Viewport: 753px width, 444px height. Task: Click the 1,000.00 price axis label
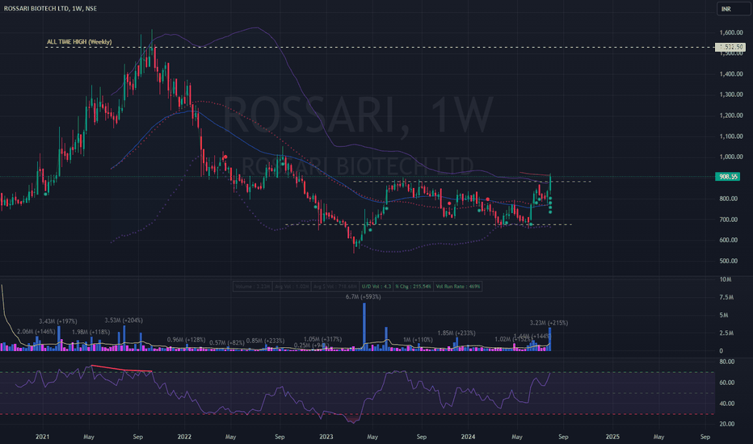pyautogui.click(x=731, y=157)
